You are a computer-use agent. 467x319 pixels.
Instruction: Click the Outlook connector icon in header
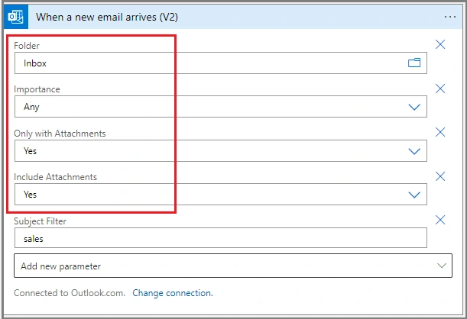(16, 17)
